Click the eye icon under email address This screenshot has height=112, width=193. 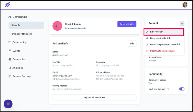pos(54,79)
